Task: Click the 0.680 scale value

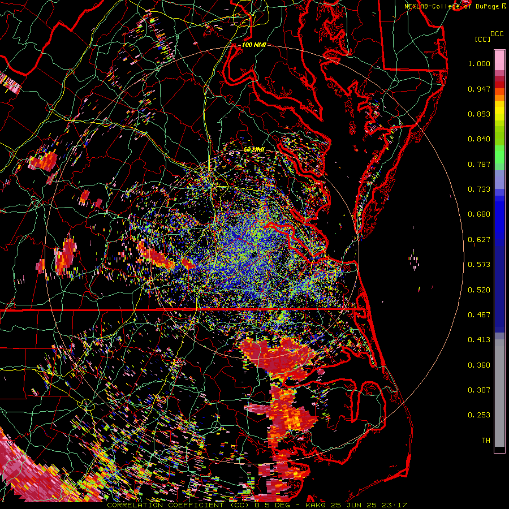Action: click(x=479, y=214)
